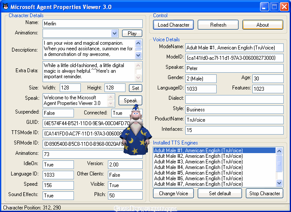Click the Width field
The image size is (291, 212).
70,88
